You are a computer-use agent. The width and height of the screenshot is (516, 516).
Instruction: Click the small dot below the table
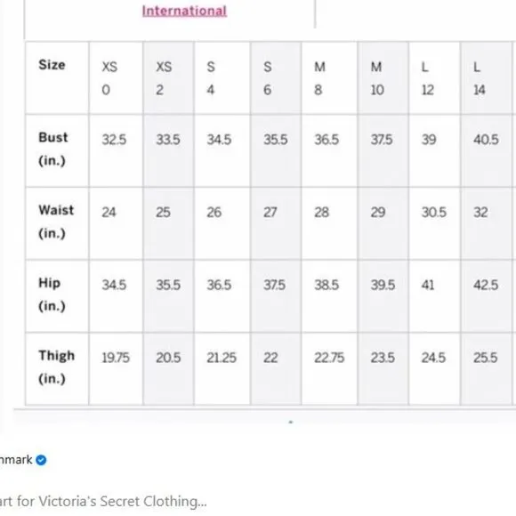coord(291,422)
